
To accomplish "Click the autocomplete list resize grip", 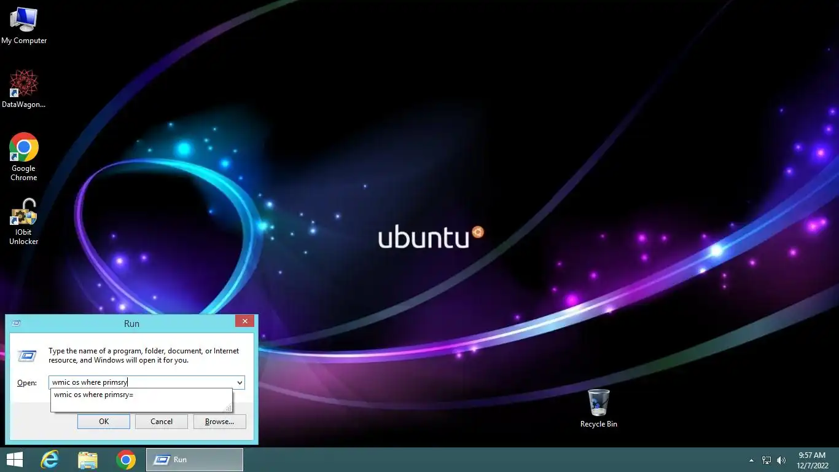I will click(x=229, y=408).
